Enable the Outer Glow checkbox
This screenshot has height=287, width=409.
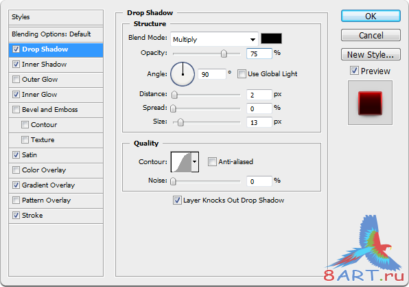[x=16, y=80]
